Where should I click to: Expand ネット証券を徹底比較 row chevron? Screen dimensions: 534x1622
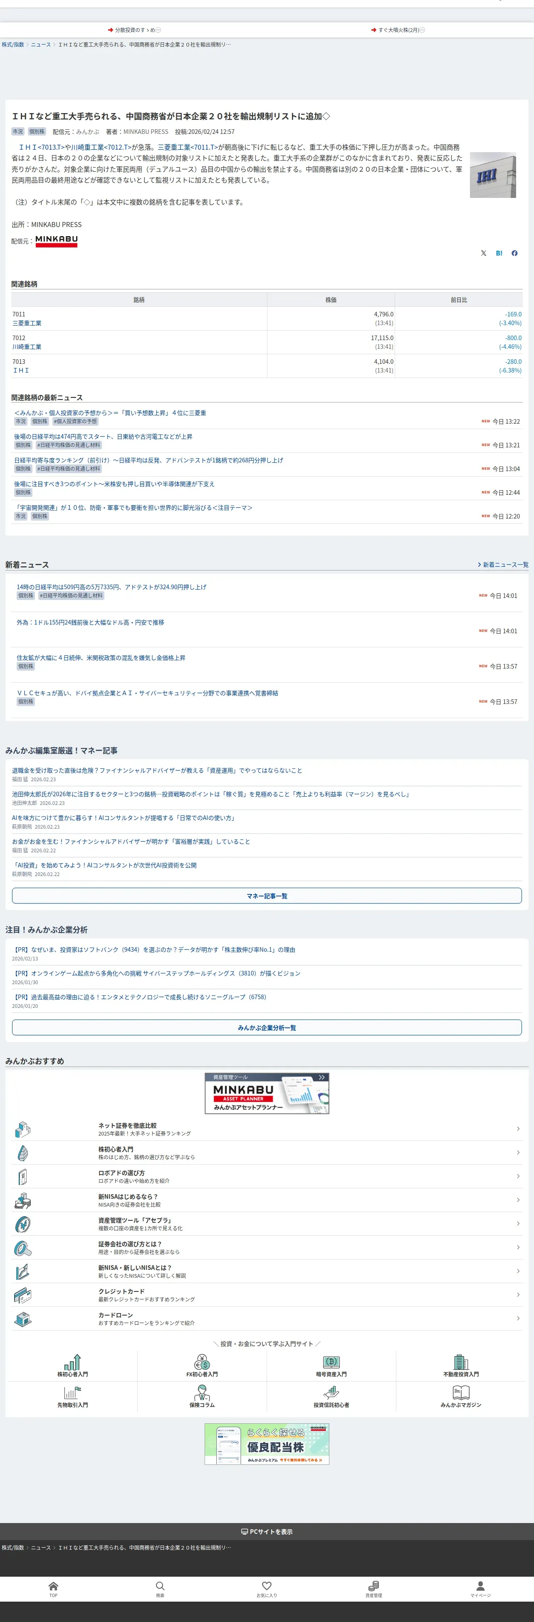(x=518, y=1129)
